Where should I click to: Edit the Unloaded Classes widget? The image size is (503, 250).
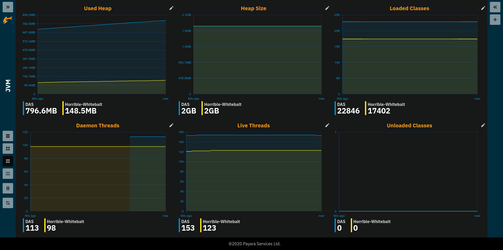[x=483, y=125]
